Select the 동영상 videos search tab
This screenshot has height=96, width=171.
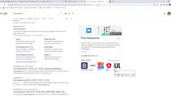coord(30,19)
